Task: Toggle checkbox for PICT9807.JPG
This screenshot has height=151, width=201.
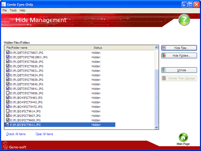Action: pyautogui.click(x=8, y=52)
